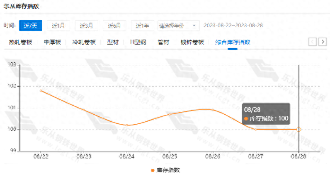Viewport: 330px width, 177px height.
Task: Click the date range text 2023-08-22~2023-08-28
Action: pyautogui.click(x=233, y=26)
